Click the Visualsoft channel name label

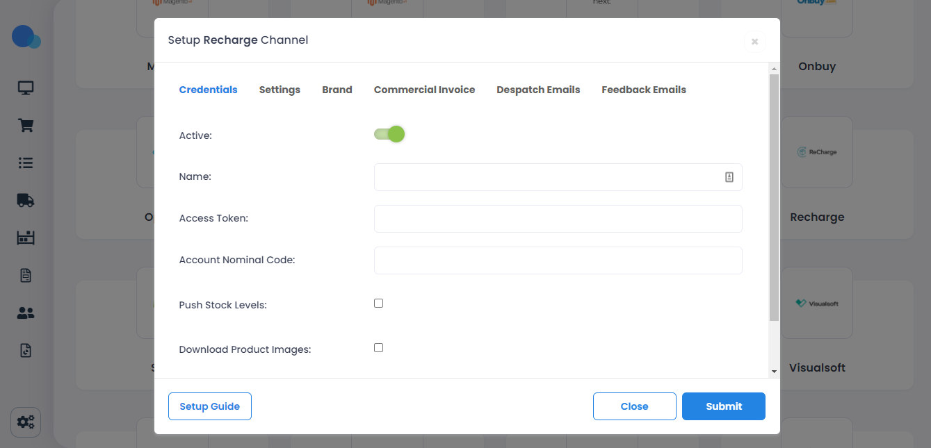[x=817, y=367]
